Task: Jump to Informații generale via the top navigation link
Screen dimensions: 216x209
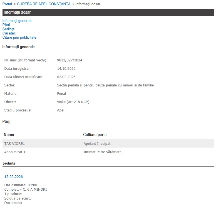Action: 17,21
